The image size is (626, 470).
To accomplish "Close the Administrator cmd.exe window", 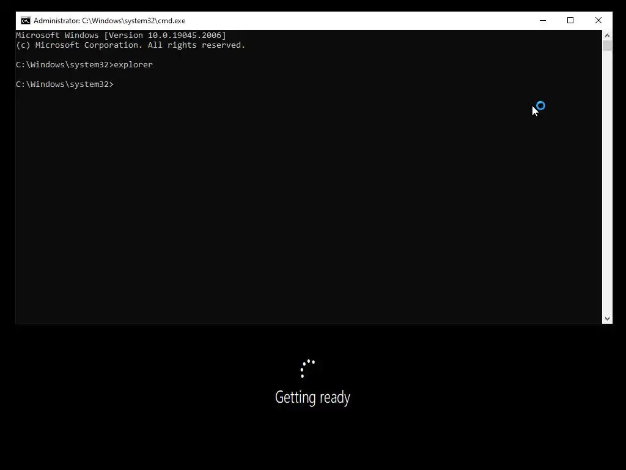I will click(598, 20).
